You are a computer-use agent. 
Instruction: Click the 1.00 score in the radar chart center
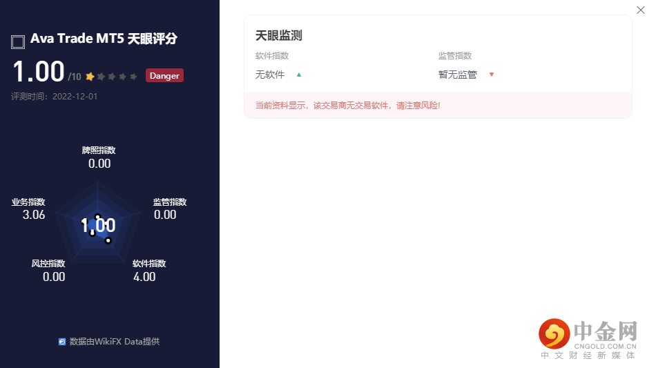point(98,226)
